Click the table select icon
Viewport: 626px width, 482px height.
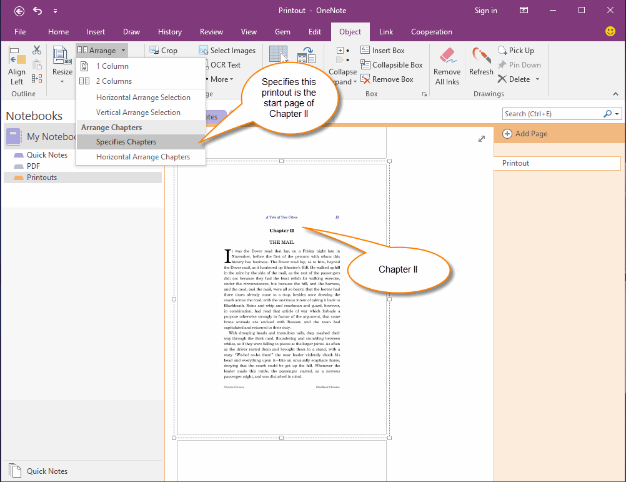(x=278, y=54)
